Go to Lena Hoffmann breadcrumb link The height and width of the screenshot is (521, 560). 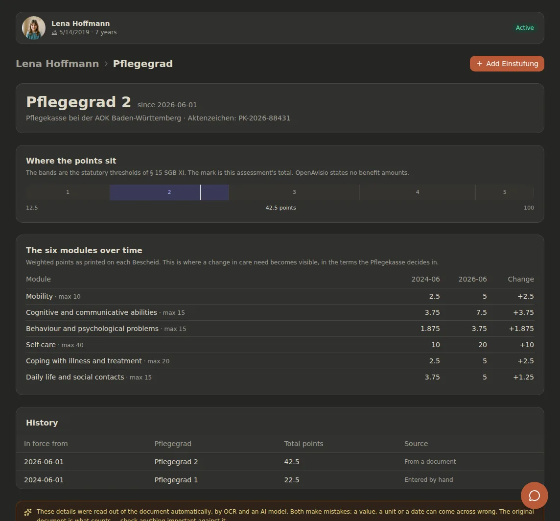click(x=57, y=64)
